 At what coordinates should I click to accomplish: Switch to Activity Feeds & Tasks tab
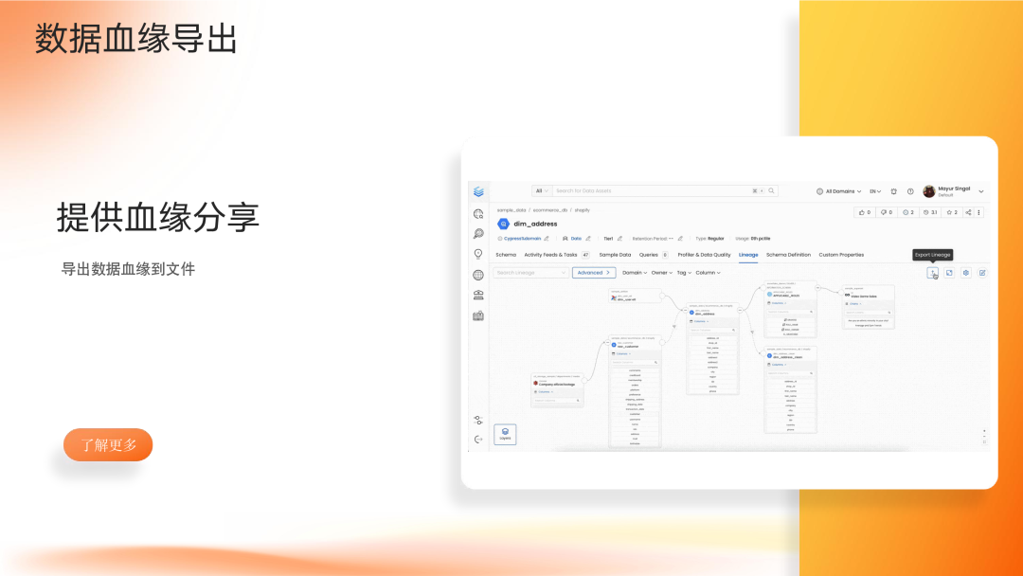(557, 255)
